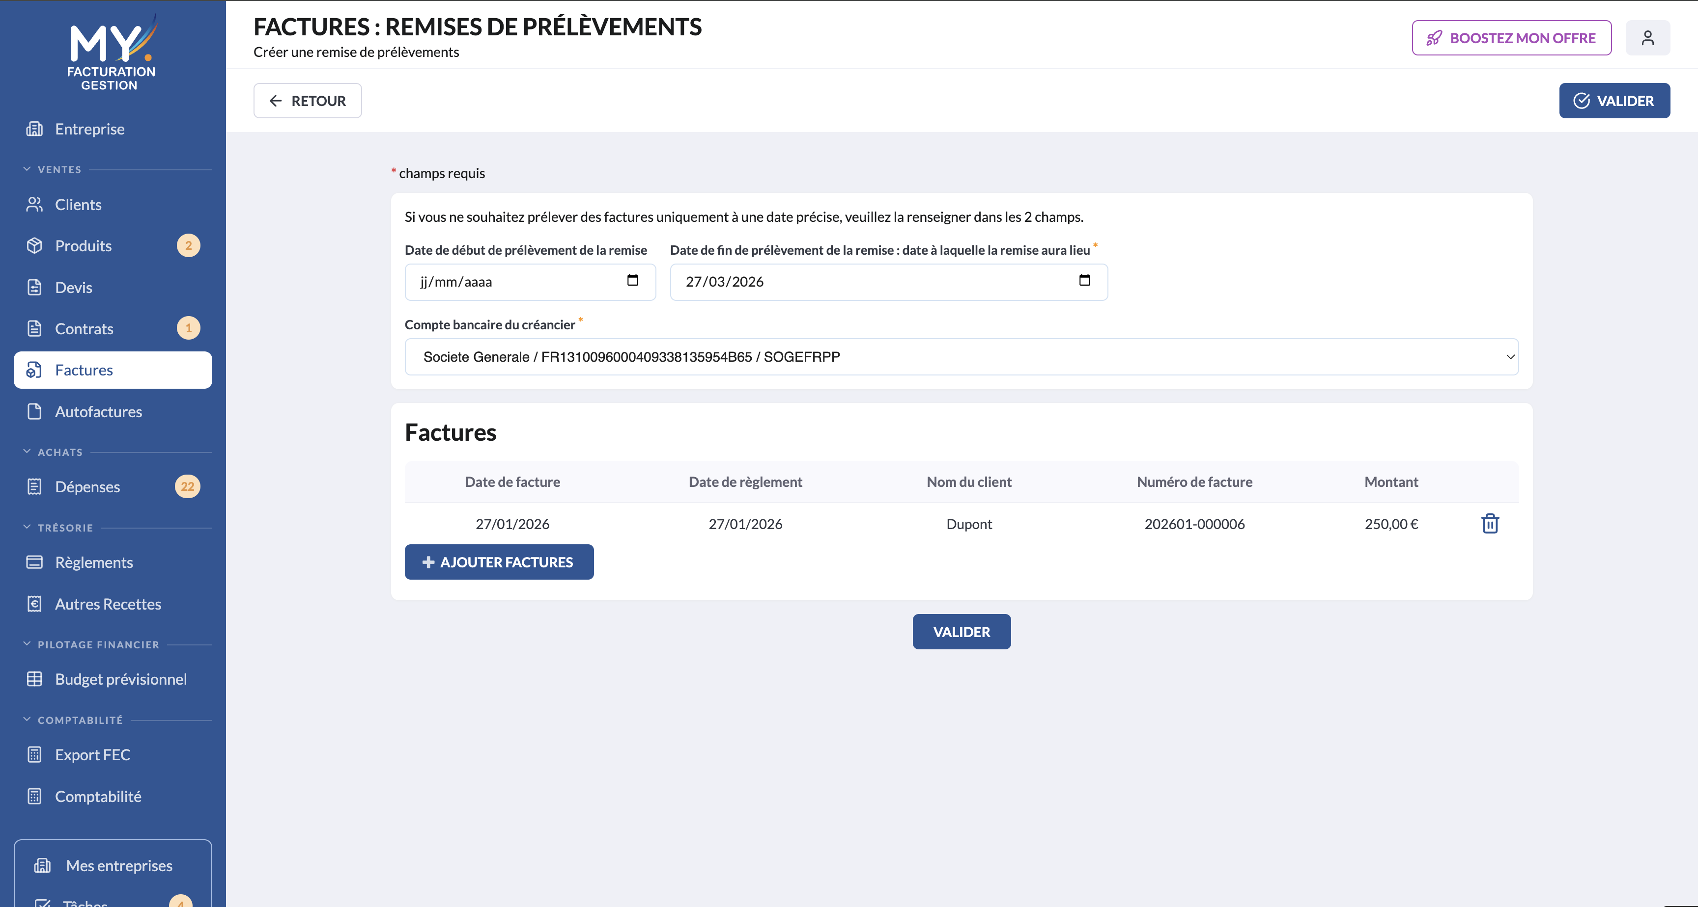Click the Montant column header
Screen dimensions: 1698x907
1391,481
